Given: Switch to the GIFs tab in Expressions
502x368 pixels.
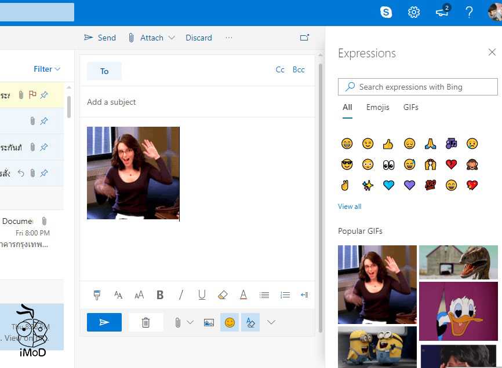Looking at the screenshot, I should click(411, 107).
